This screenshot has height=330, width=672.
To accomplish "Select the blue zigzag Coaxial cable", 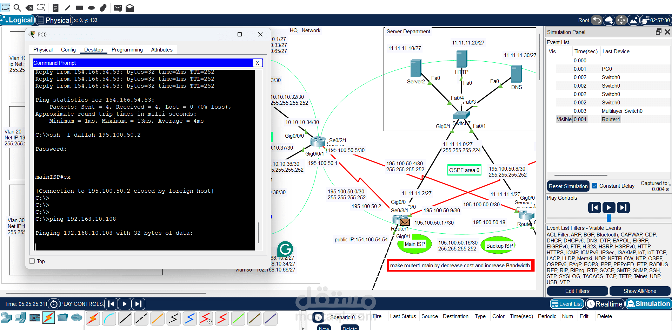I will [x=190, y=318].
